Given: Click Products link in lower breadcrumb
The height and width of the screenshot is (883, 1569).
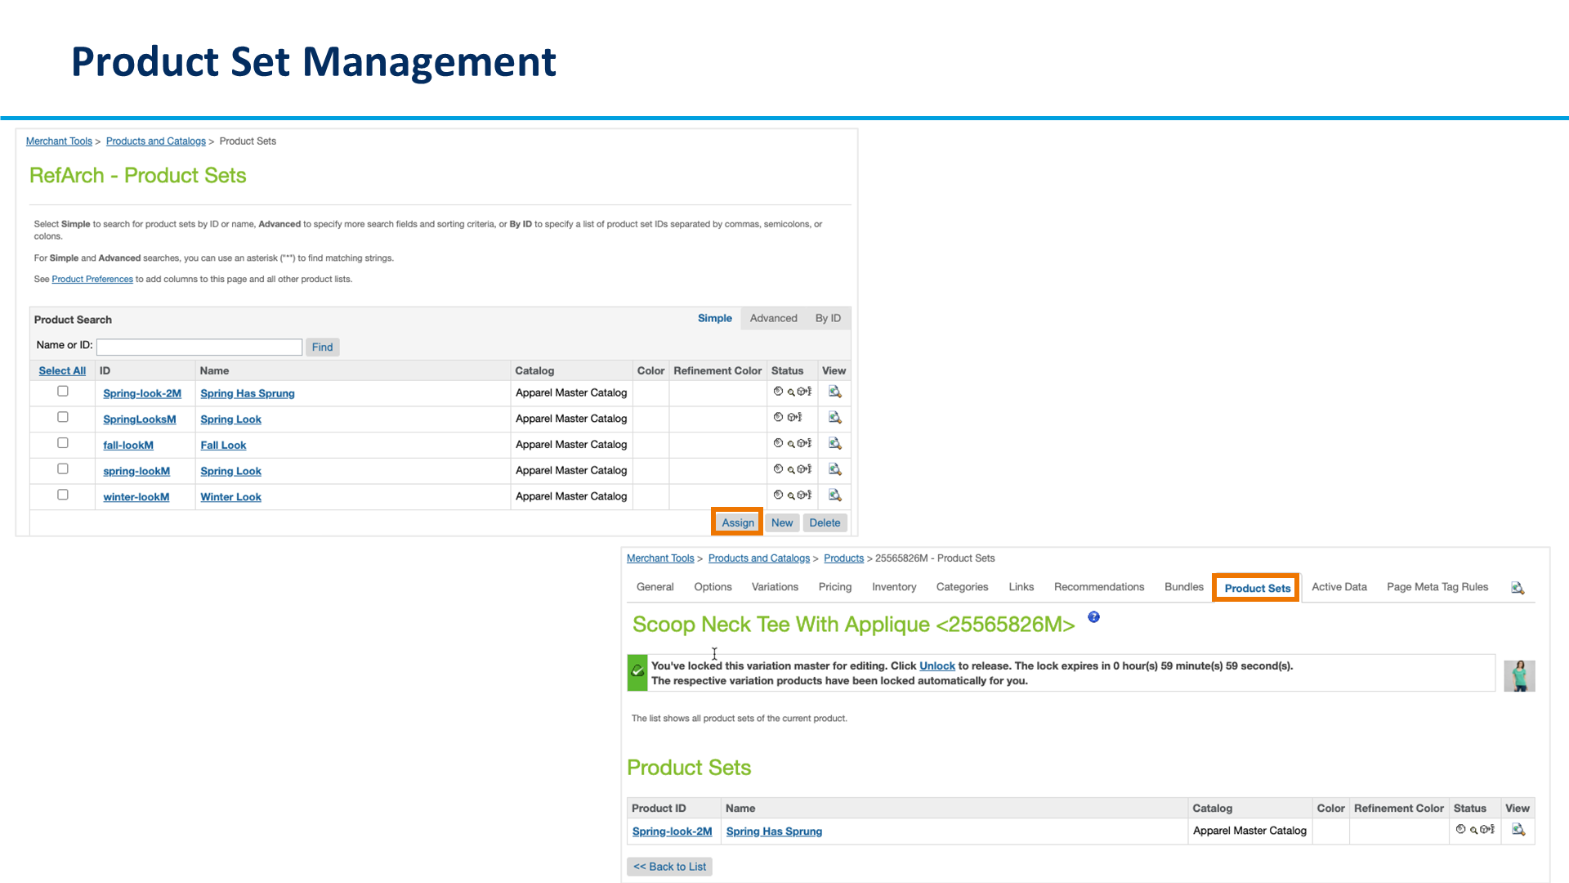Looking at the screenshot, I should coord(843,558).
